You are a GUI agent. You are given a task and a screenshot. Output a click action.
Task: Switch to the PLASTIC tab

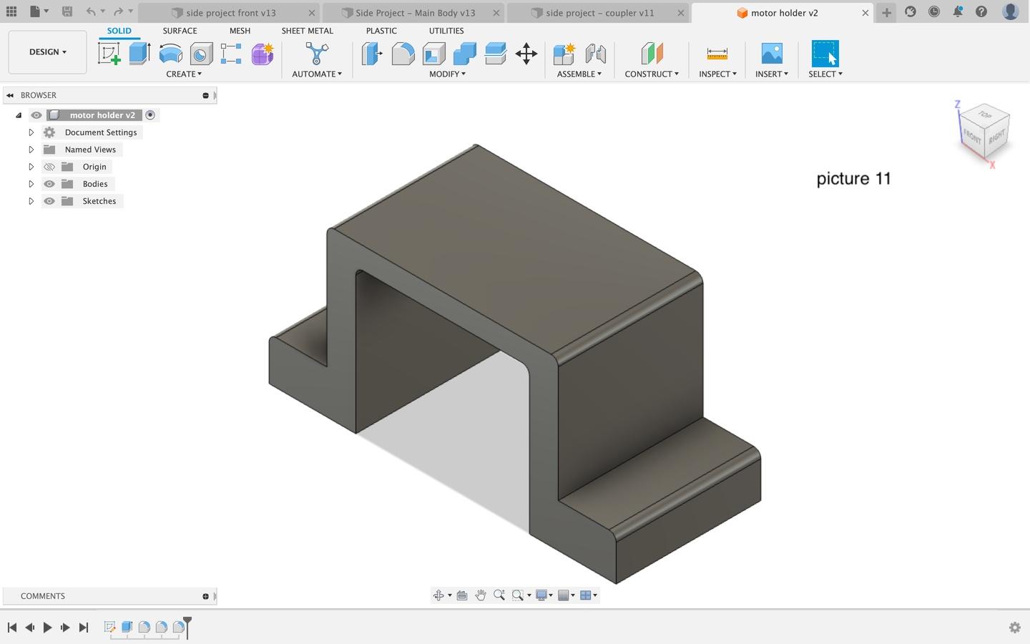(x=381, y=31)
